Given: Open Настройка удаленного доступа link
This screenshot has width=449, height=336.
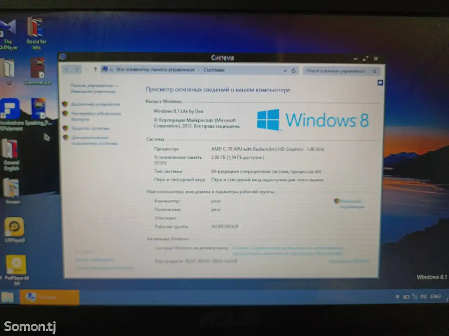Looking at the screenshot, I should pos(96,116).
